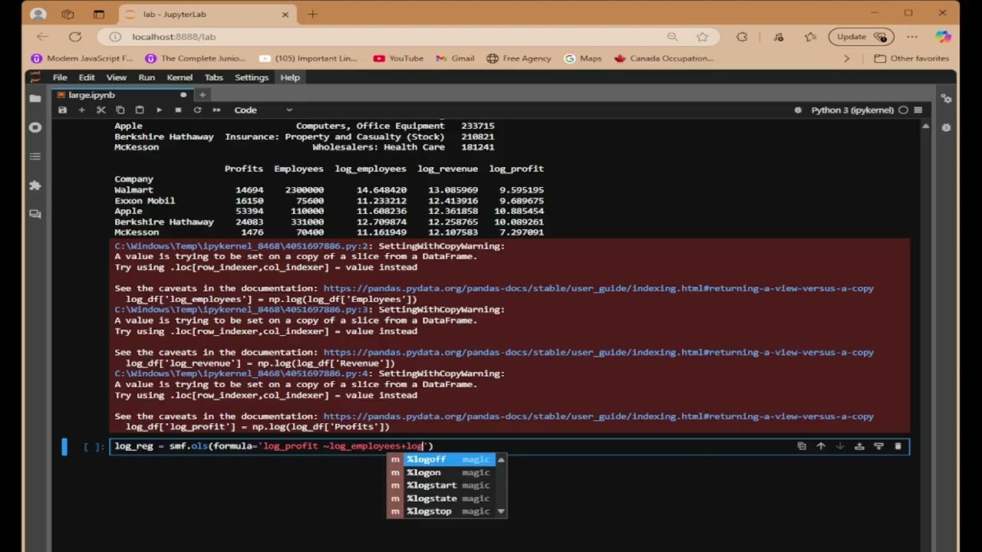Open the Kernel menu
The width and height of the screenshot is (982, 552).
(180, 77)
